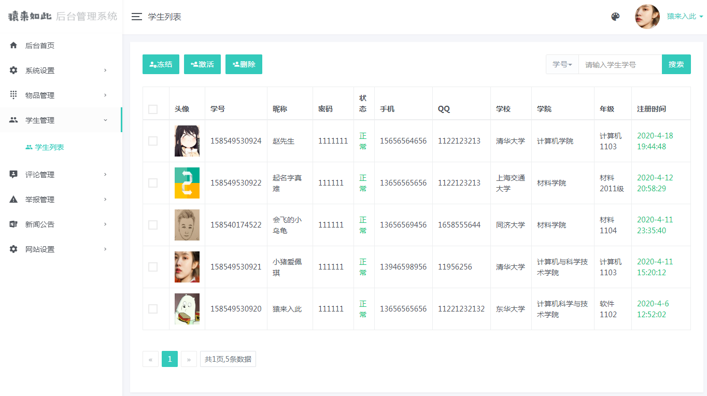
Task: Click the 猿来如此 后台管理系统 logo
Action: [63, 17]
